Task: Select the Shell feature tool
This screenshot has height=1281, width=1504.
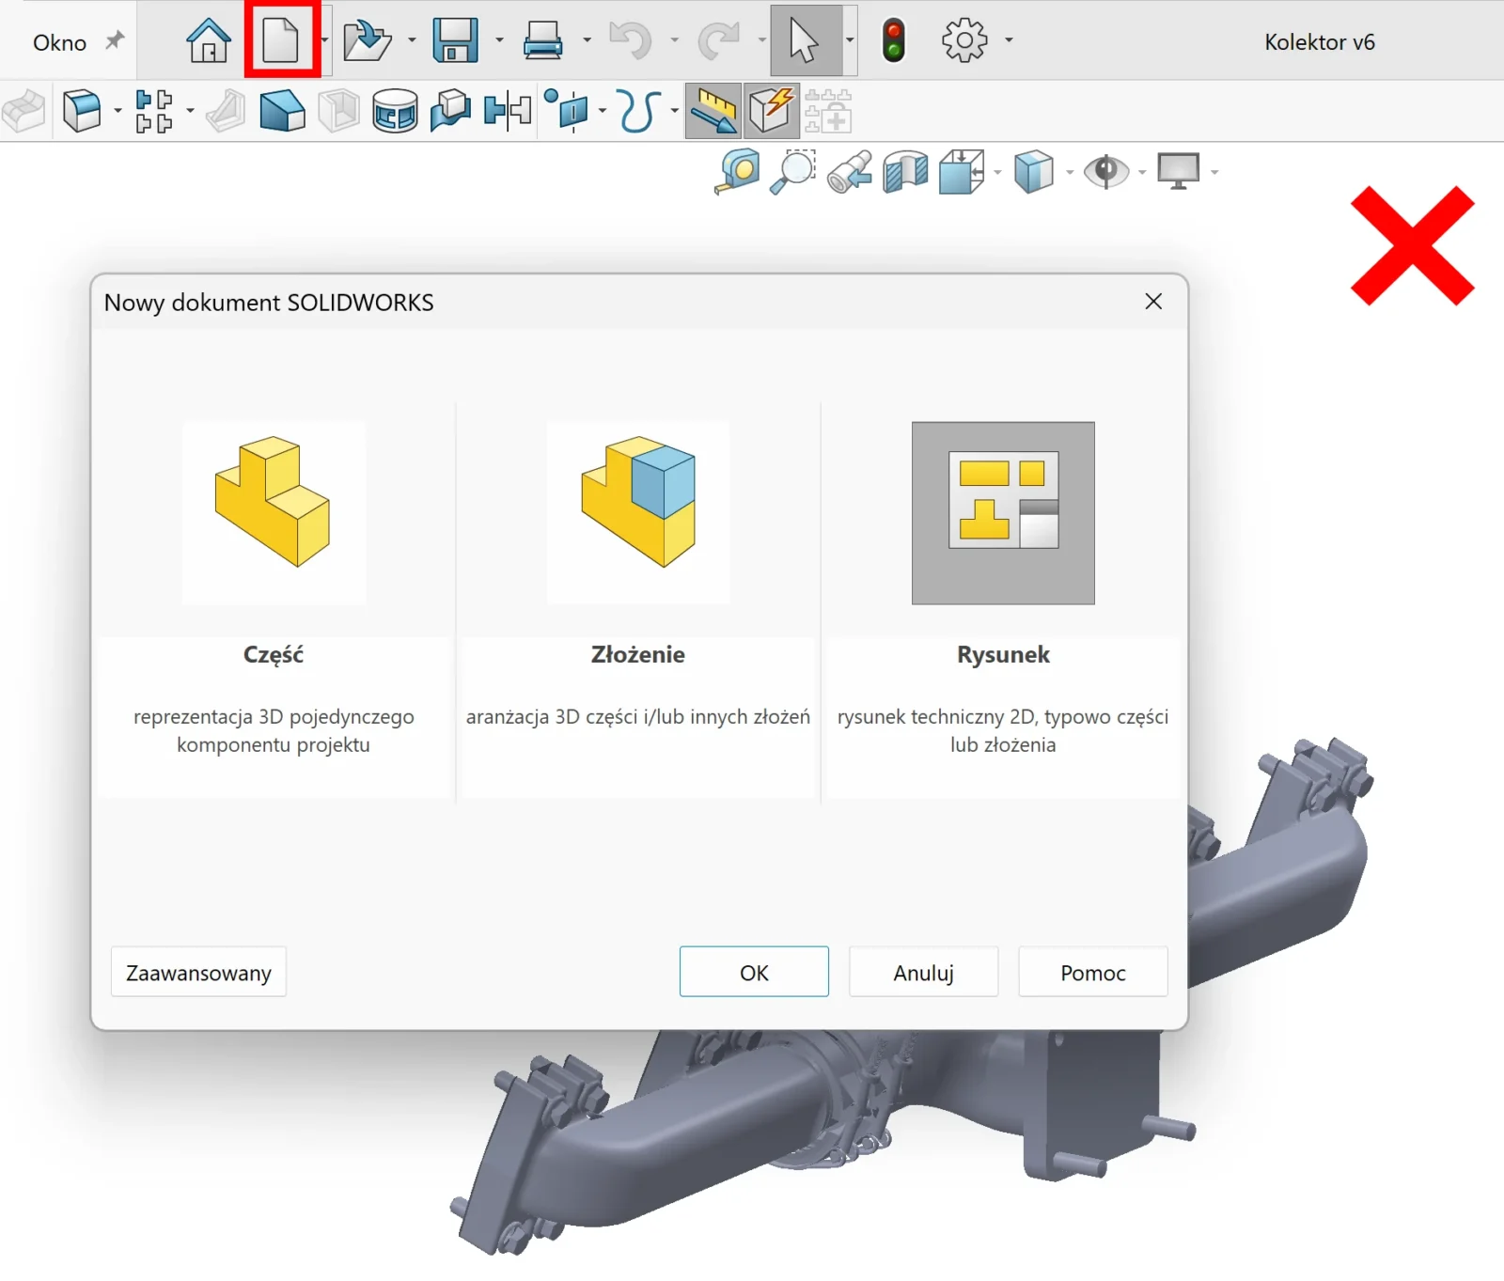Action: (338, 111)
